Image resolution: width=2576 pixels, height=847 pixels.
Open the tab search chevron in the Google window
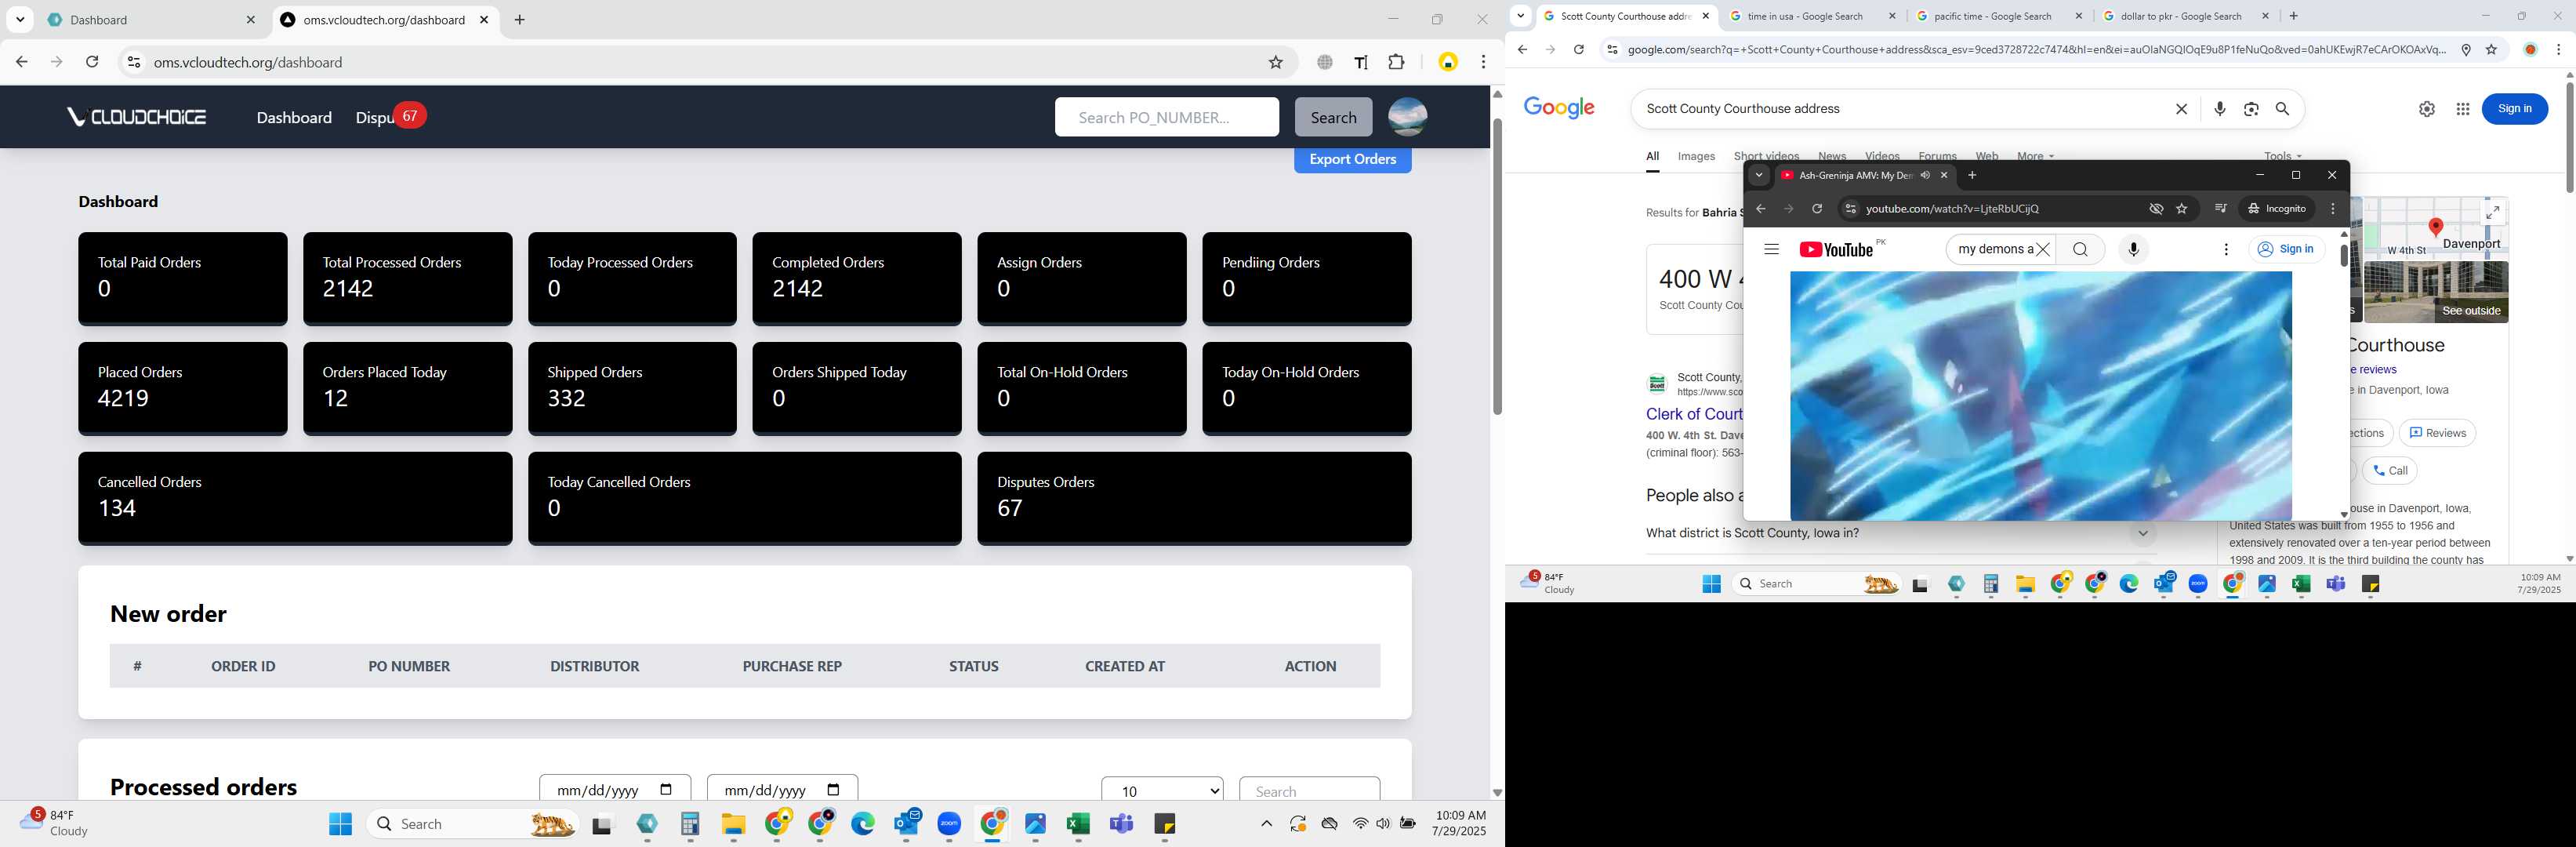(x=1520, y=16)
